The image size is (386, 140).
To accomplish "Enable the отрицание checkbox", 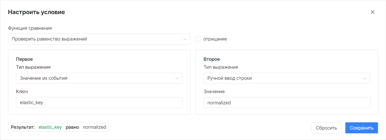I will pos(198,39).
